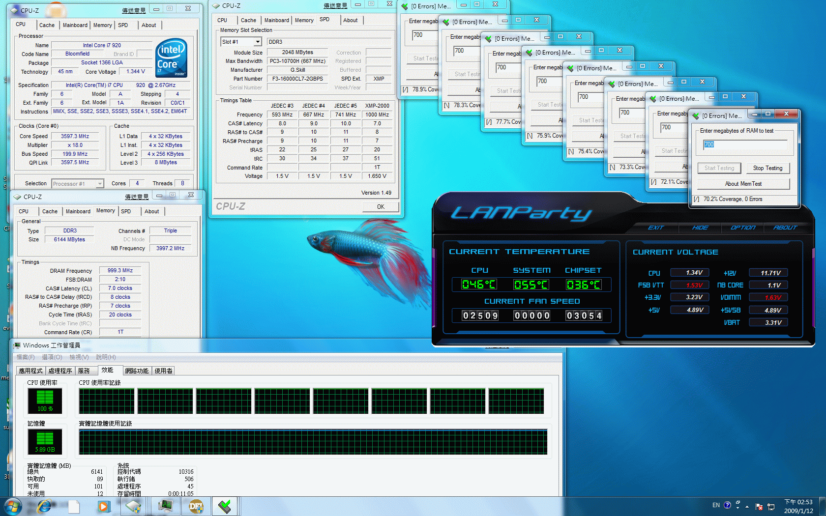This screenshot has width=826, height=516.
Task: Click the '70.2% Coverage, 0 Errors' status
Action: [x=733, y=200]
